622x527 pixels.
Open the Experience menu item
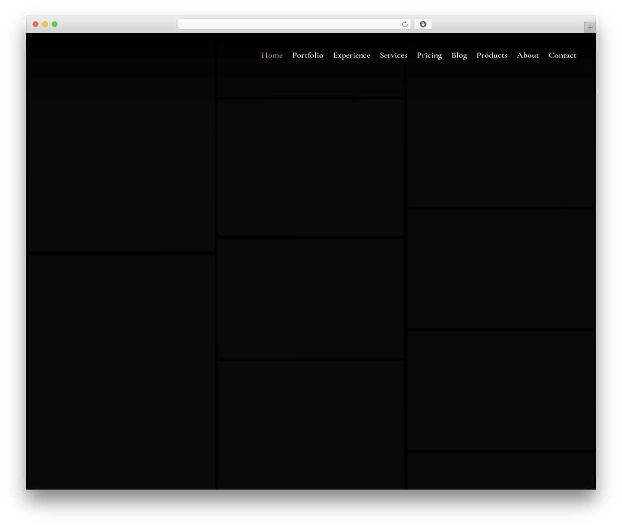(351, 55)
